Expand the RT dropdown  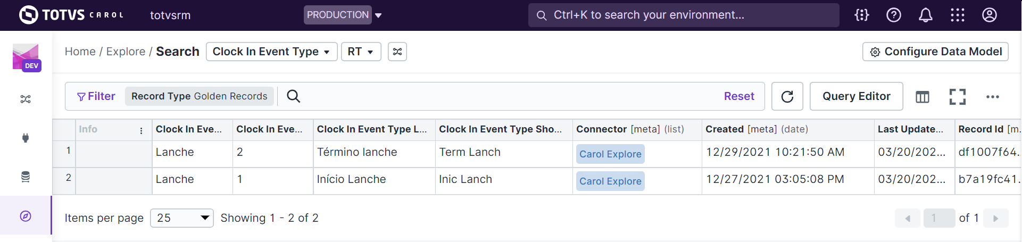pyautogui.click(x=361, y=52)
